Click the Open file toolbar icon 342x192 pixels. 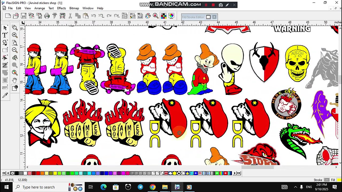(16, 16)
